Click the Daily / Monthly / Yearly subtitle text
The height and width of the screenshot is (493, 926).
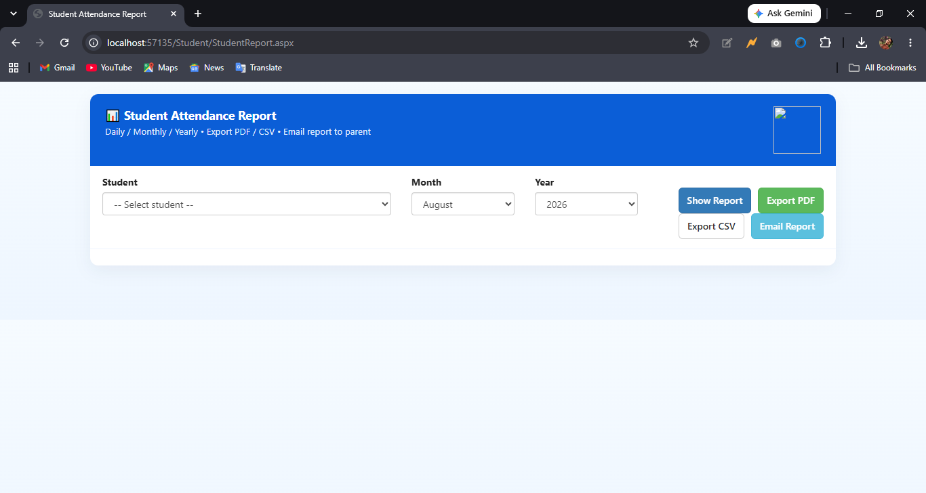pyautogui.click(x=238, y=132)
